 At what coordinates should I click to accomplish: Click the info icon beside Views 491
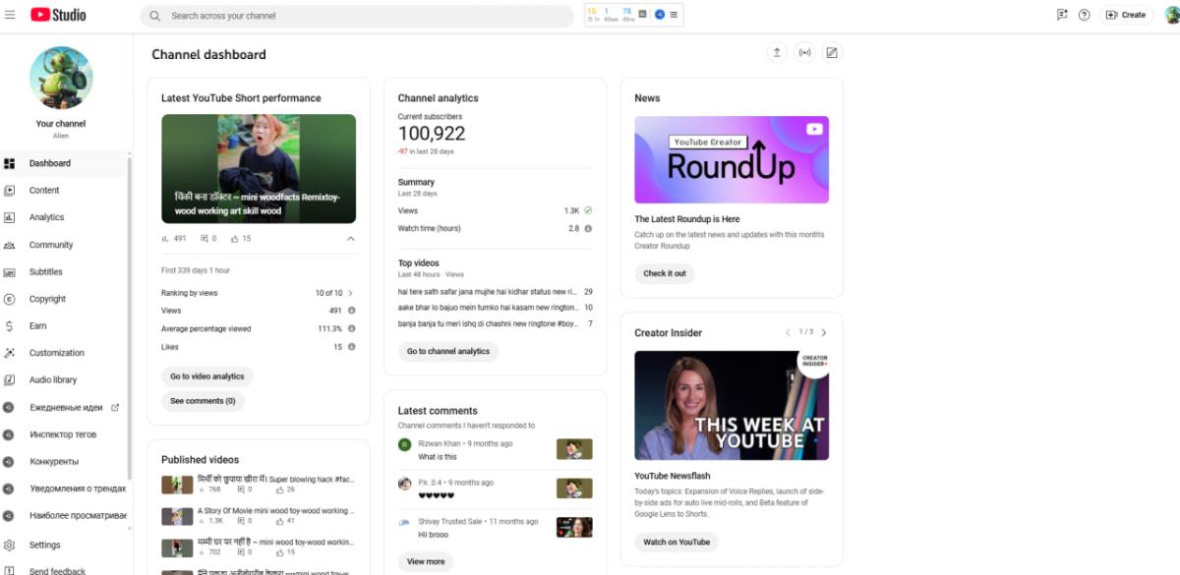click(351, 311)
